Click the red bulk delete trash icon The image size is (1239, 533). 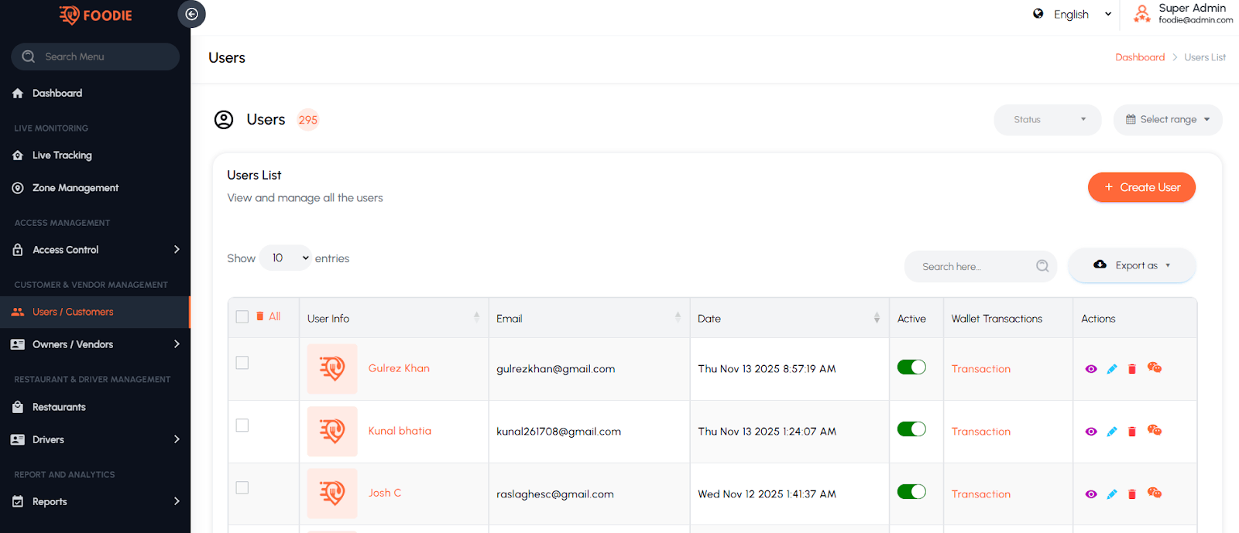pyautogui.click(x=260, y=316)
